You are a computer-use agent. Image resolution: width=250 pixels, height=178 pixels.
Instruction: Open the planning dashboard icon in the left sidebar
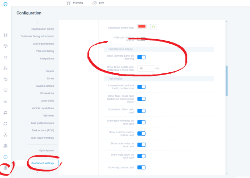[x=5, y=35]
